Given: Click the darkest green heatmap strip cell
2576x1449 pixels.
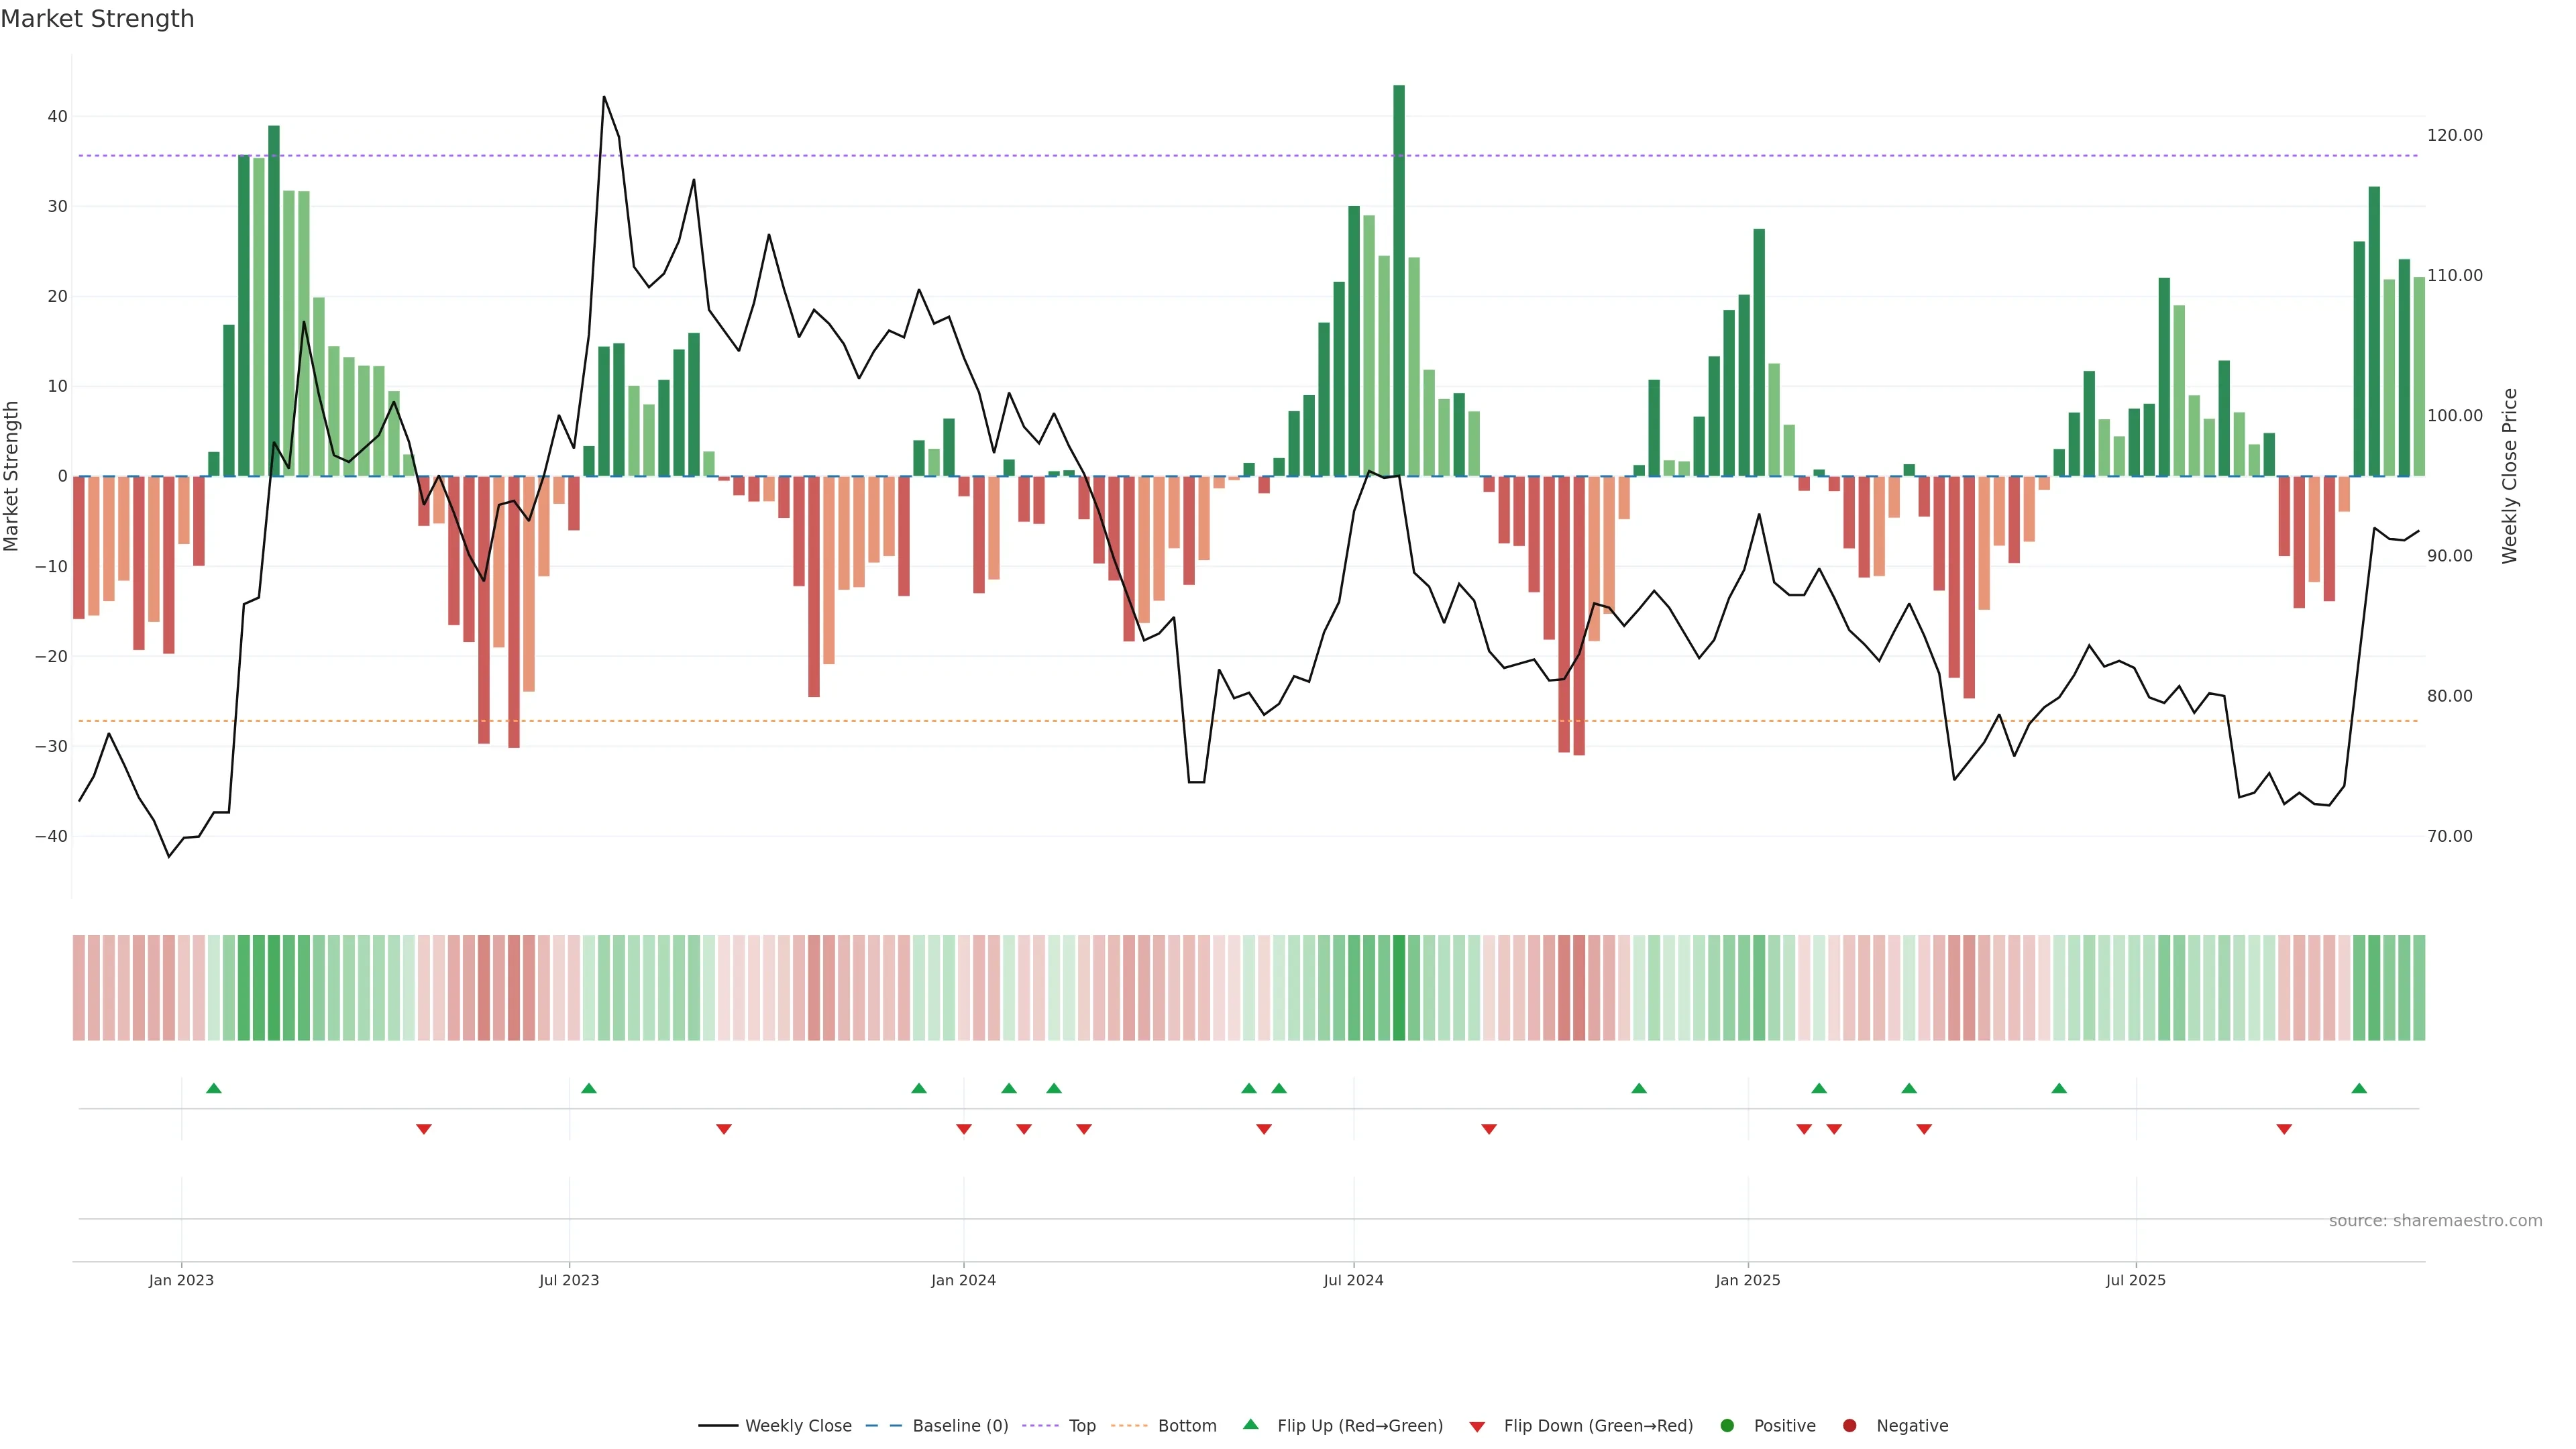Looking at the screenshot, I should (1399, 987).
